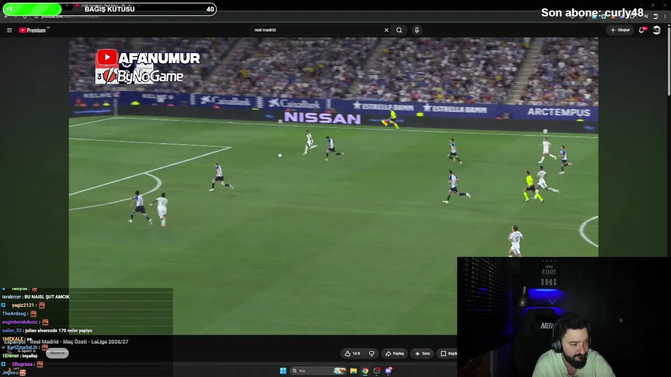Open Google Chrome from the taskbar

coord(365,371)
